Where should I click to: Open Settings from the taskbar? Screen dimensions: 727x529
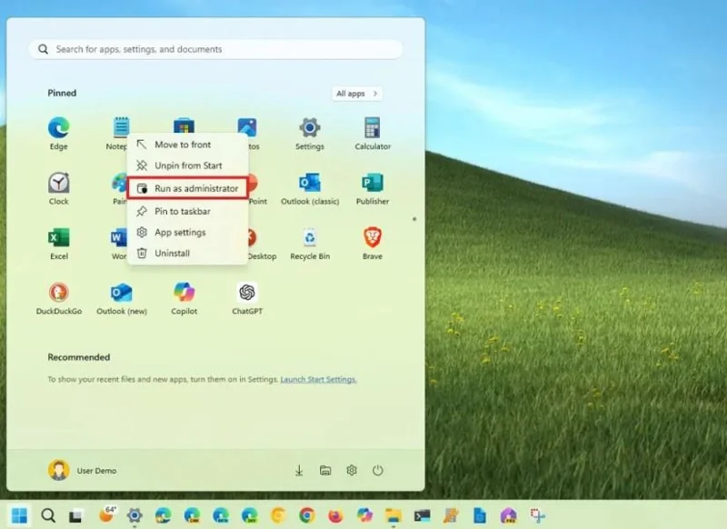(x=134, y=515)
